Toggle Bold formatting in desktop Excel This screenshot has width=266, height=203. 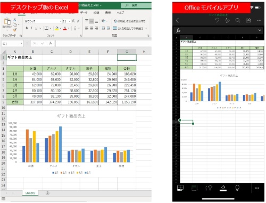tap(27, 28)
